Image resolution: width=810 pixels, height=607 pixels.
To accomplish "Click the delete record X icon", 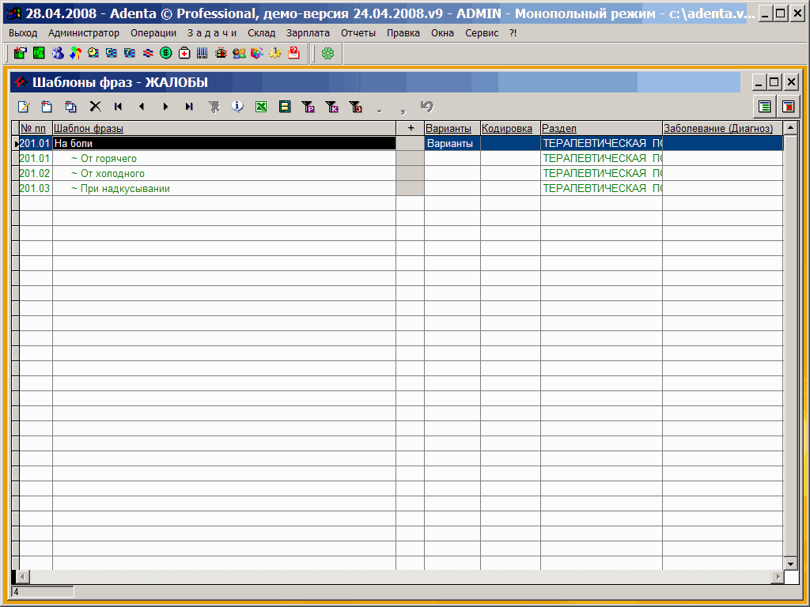I will click(x=95, y=107).
